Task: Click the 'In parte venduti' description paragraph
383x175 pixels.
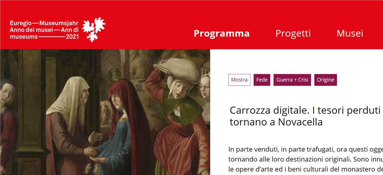Action: point(306,159)
